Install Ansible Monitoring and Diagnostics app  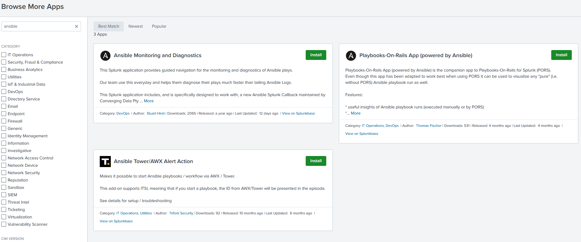point(316,55)
